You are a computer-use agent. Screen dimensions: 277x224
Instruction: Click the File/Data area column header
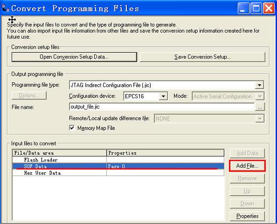60,153
